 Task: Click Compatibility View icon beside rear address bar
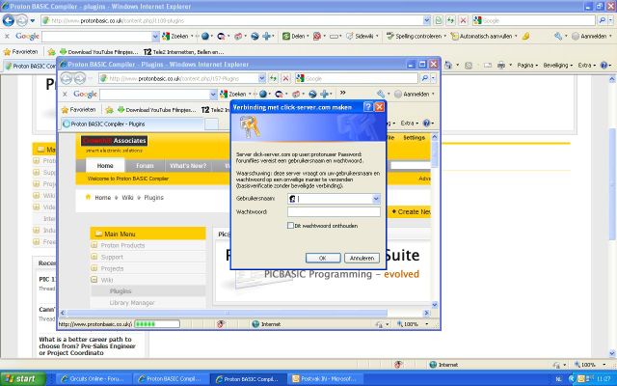(x=439, y=20)
